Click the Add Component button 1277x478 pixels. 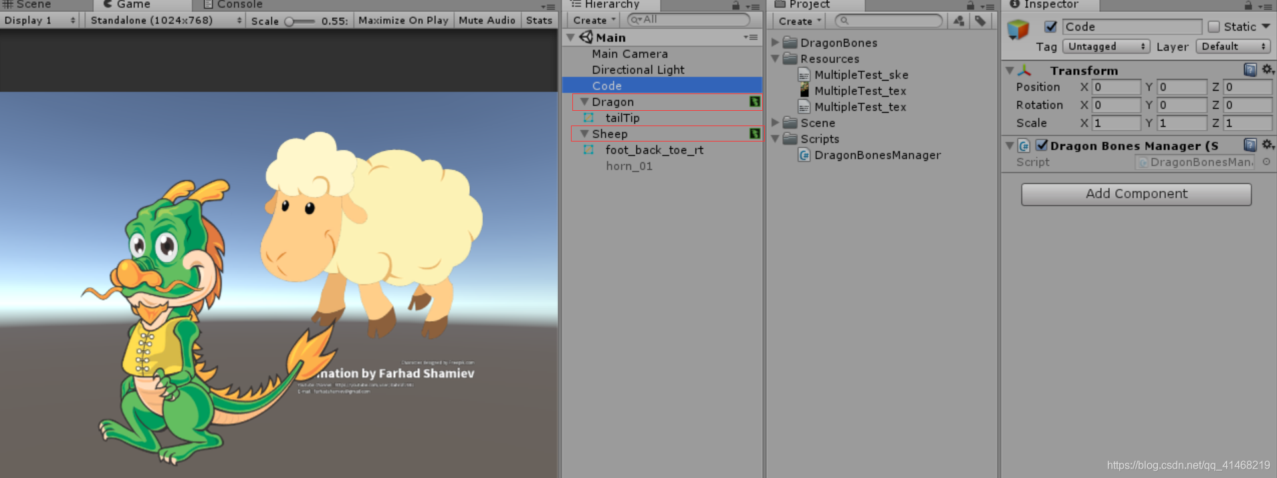[x=1136, y=194]
